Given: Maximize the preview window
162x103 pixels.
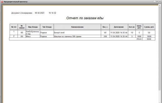Looking at the screenshot, I should [x=157, y=2].
